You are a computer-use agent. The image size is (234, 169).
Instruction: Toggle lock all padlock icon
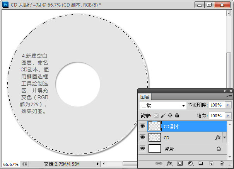click(x=177, y=115)
